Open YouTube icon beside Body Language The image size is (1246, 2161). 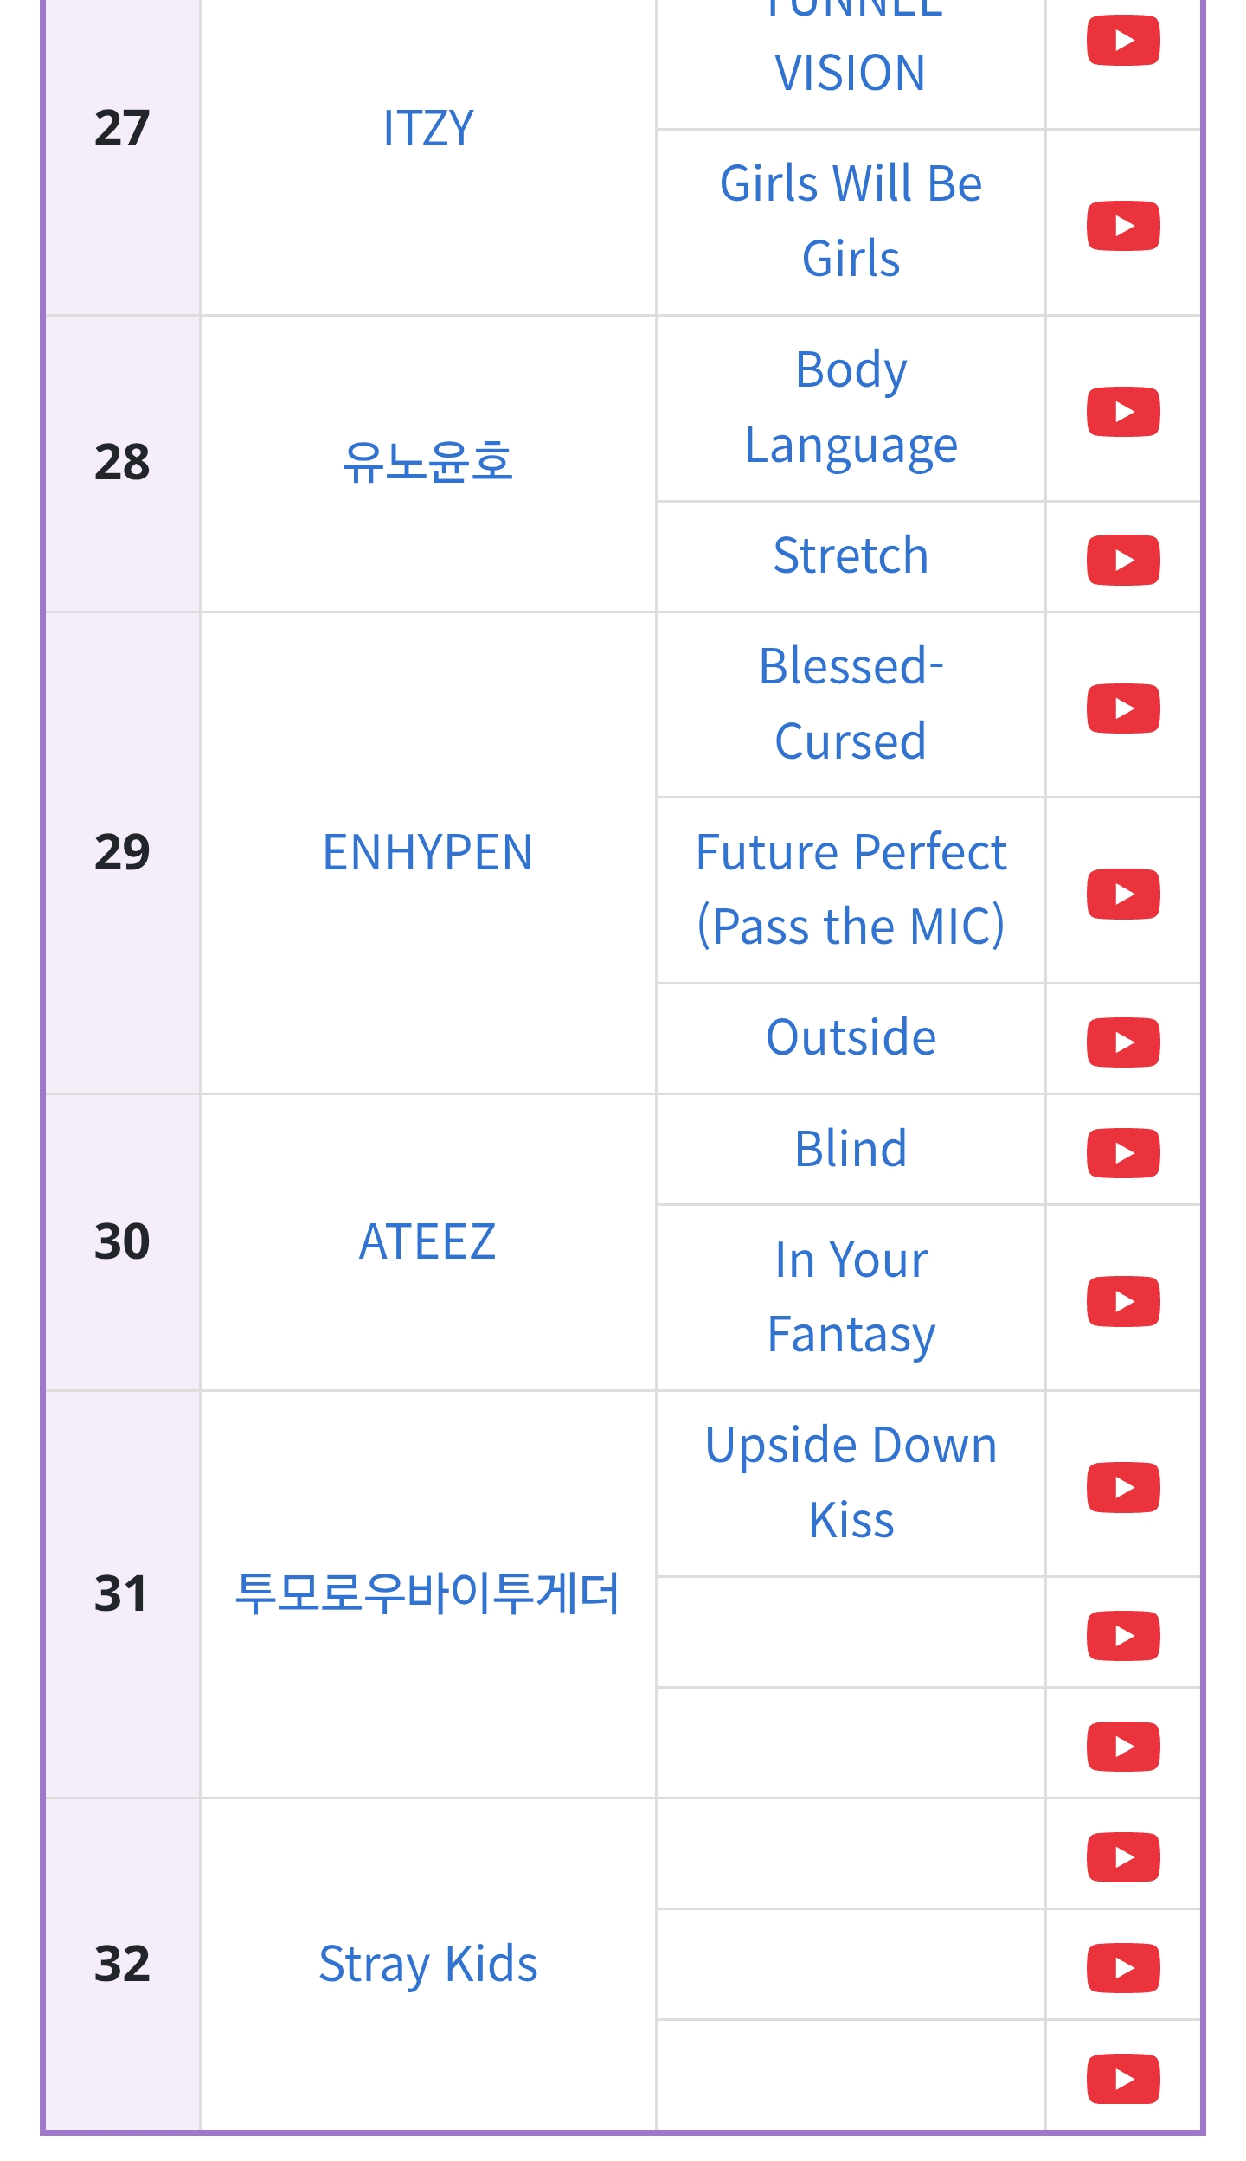point(1122,412)
